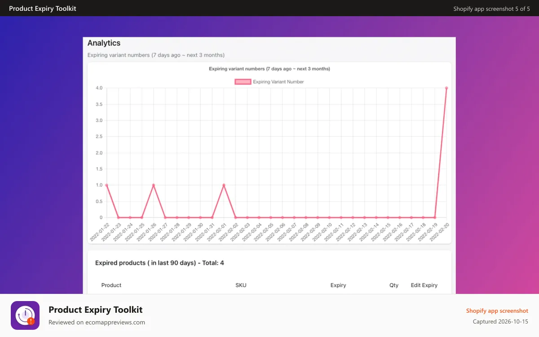
Task: Click 'Shopify app screenshot 5 of 5' text
Action: [491, 9]
